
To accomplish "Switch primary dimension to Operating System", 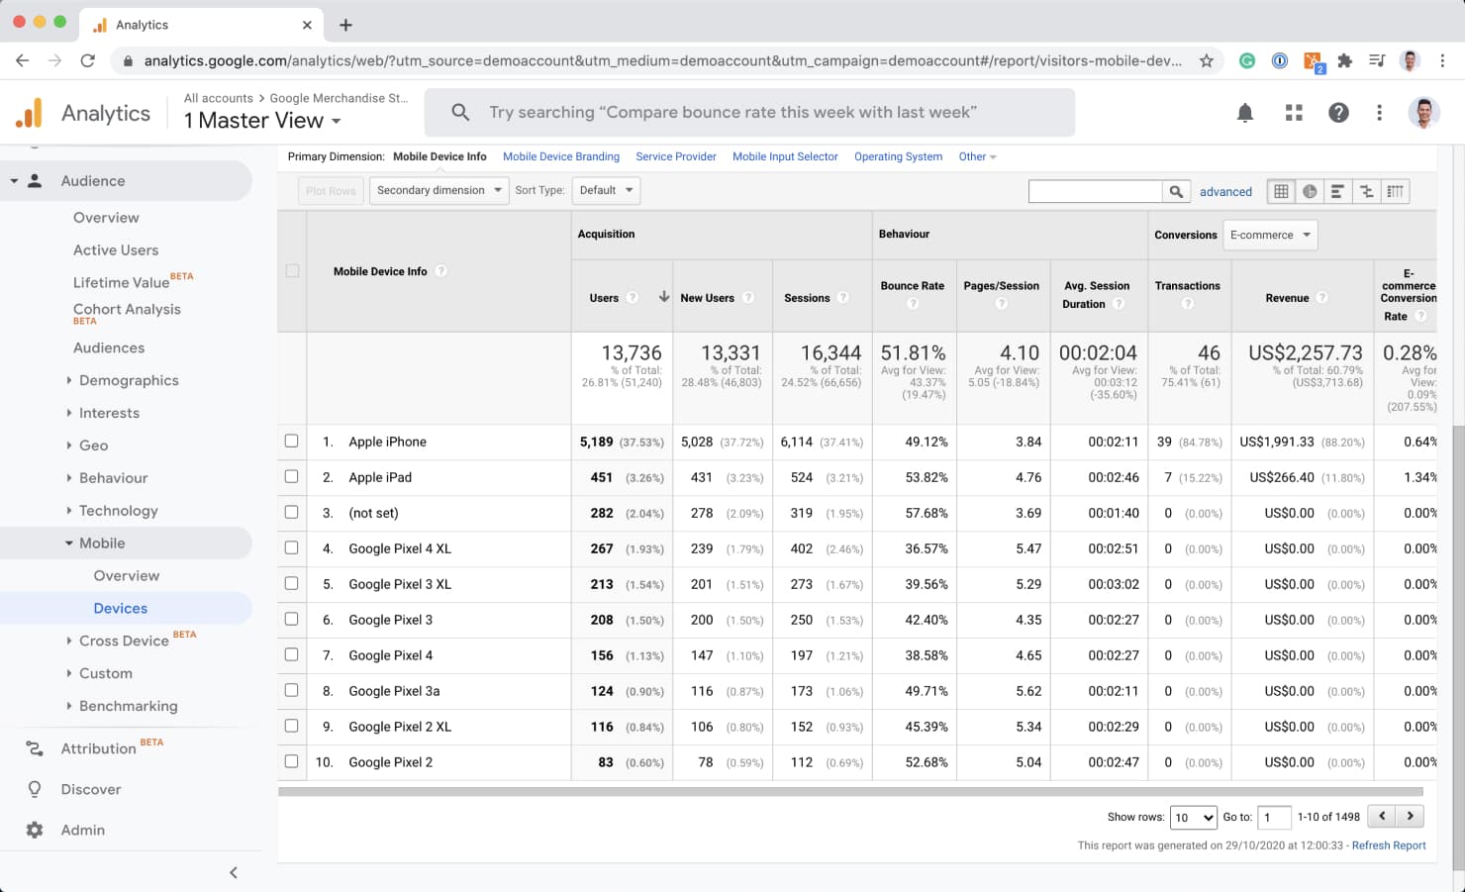I will pos(897,156).
